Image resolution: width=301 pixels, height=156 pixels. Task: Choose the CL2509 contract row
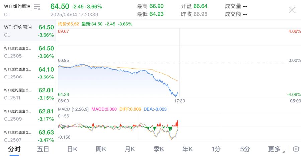coord(28,115)
